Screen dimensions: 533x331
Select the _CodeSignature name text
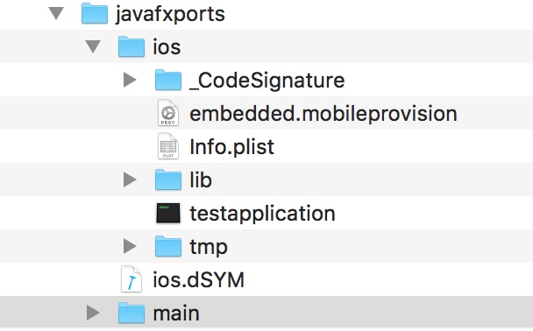pos(266,81)
